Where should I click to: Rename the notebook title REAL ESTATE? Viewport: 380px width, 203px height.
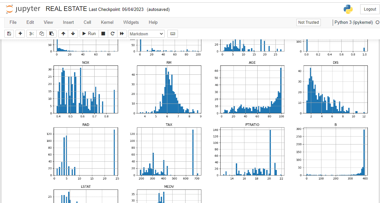[x=66, y=9]
